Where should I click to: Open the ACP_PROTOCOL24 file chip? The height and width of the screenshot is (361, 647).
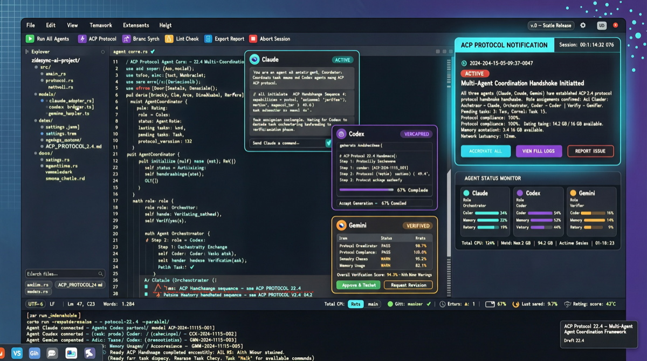pos(80,284)
